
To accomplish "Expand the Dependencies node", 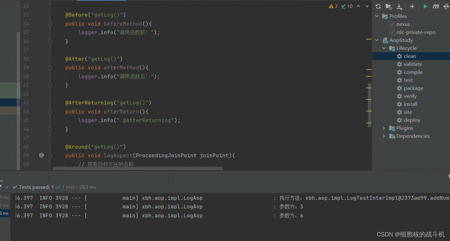I will coord(384,136).
